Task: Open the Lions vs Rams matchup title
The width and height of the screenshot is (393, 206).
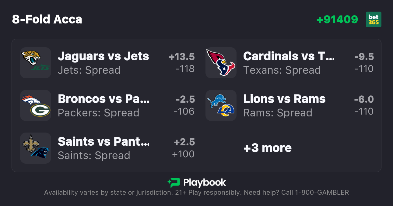Action: coord(284,99)
